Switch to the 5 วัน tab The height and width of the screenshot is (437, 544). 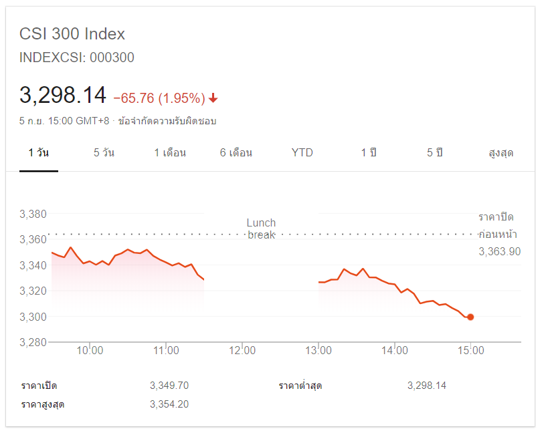pos(104,153)
